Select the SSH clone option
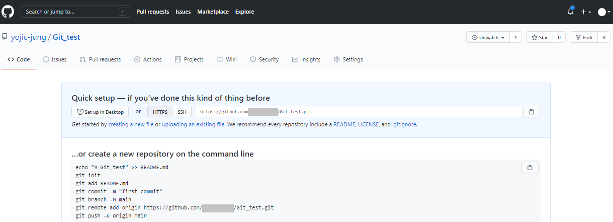Screen dimensions: 613x222 (182, 112)
